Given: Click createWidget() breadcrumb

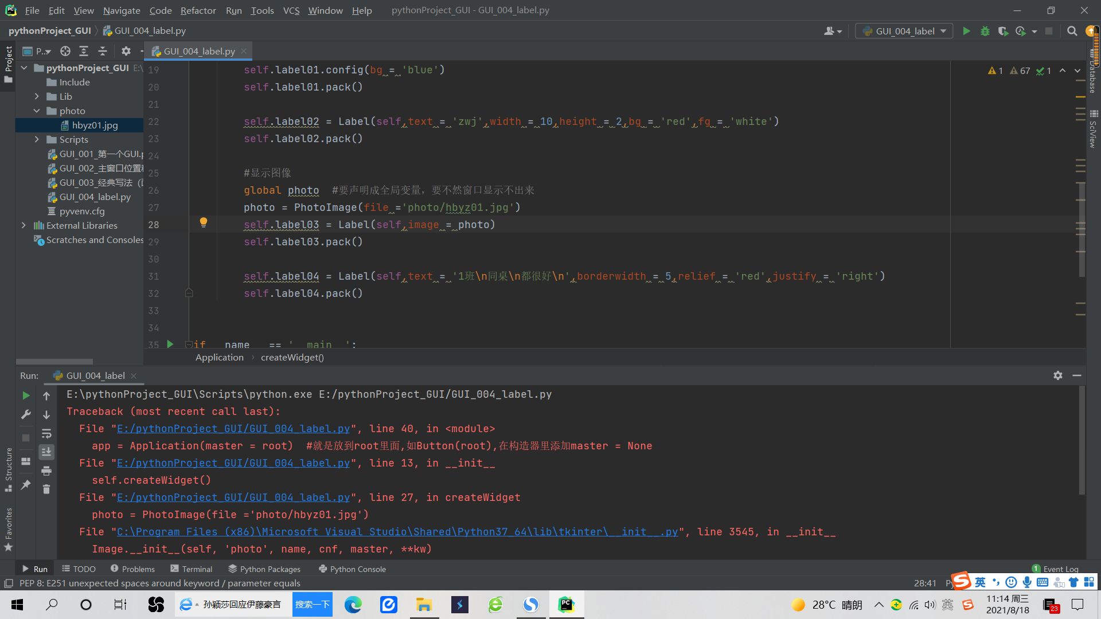Looking at the screenshot, I should click(292, 357).
